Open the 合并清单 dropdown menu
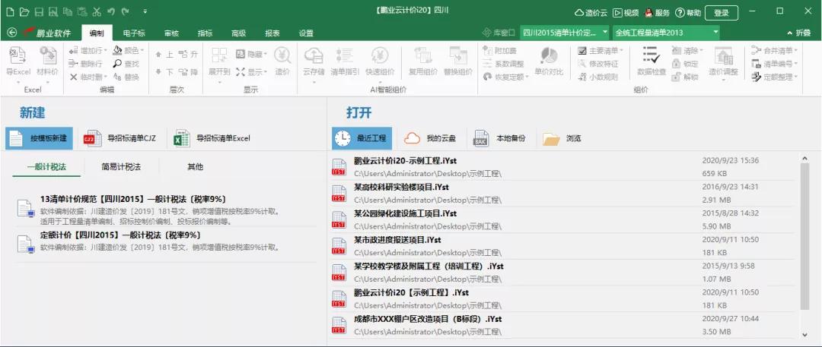 774,50
